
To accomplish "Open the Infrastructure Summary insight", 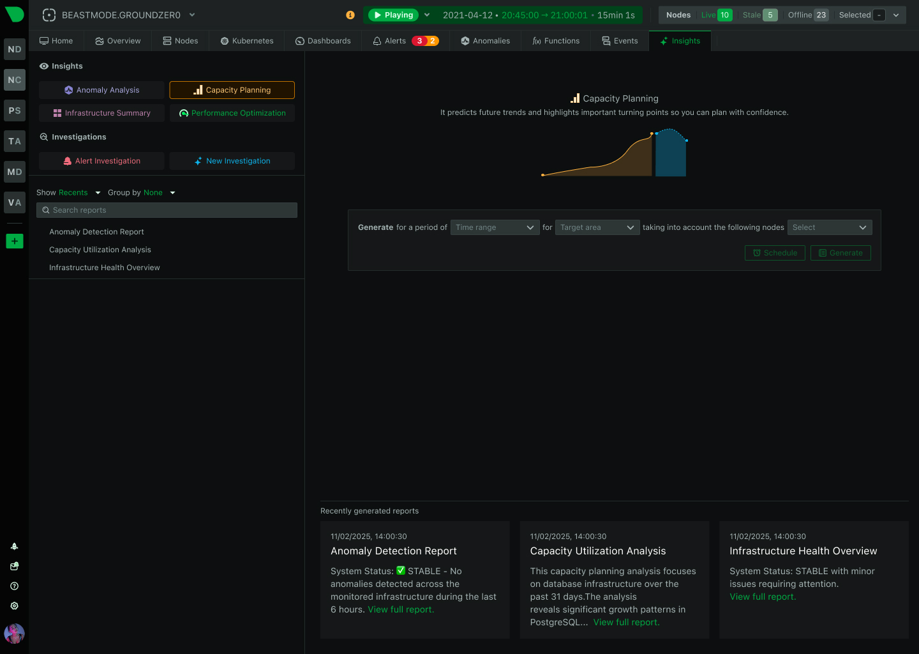I will [x=101, y=112].
